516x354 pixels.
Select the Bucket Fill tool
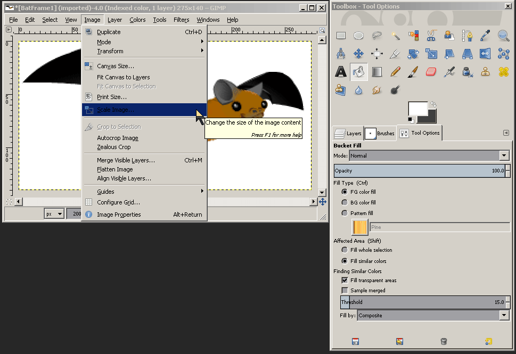tap(359, 72)
